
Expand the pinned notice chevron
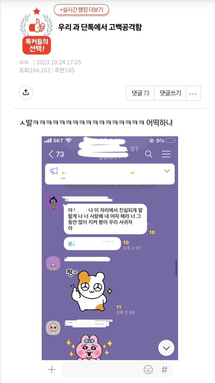tap(167, 171)
